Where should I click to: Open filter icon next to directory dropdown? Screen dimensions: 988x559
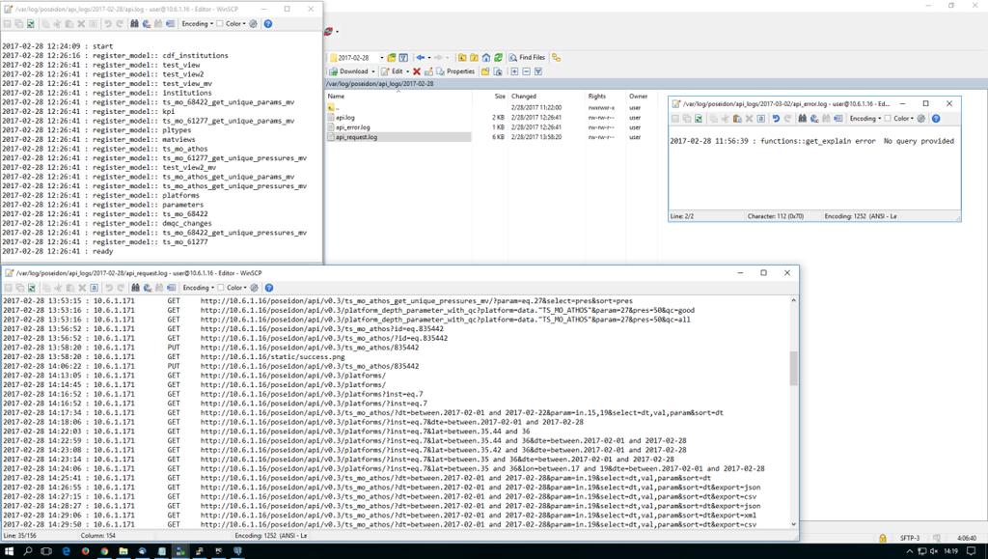tap(403, 57)
